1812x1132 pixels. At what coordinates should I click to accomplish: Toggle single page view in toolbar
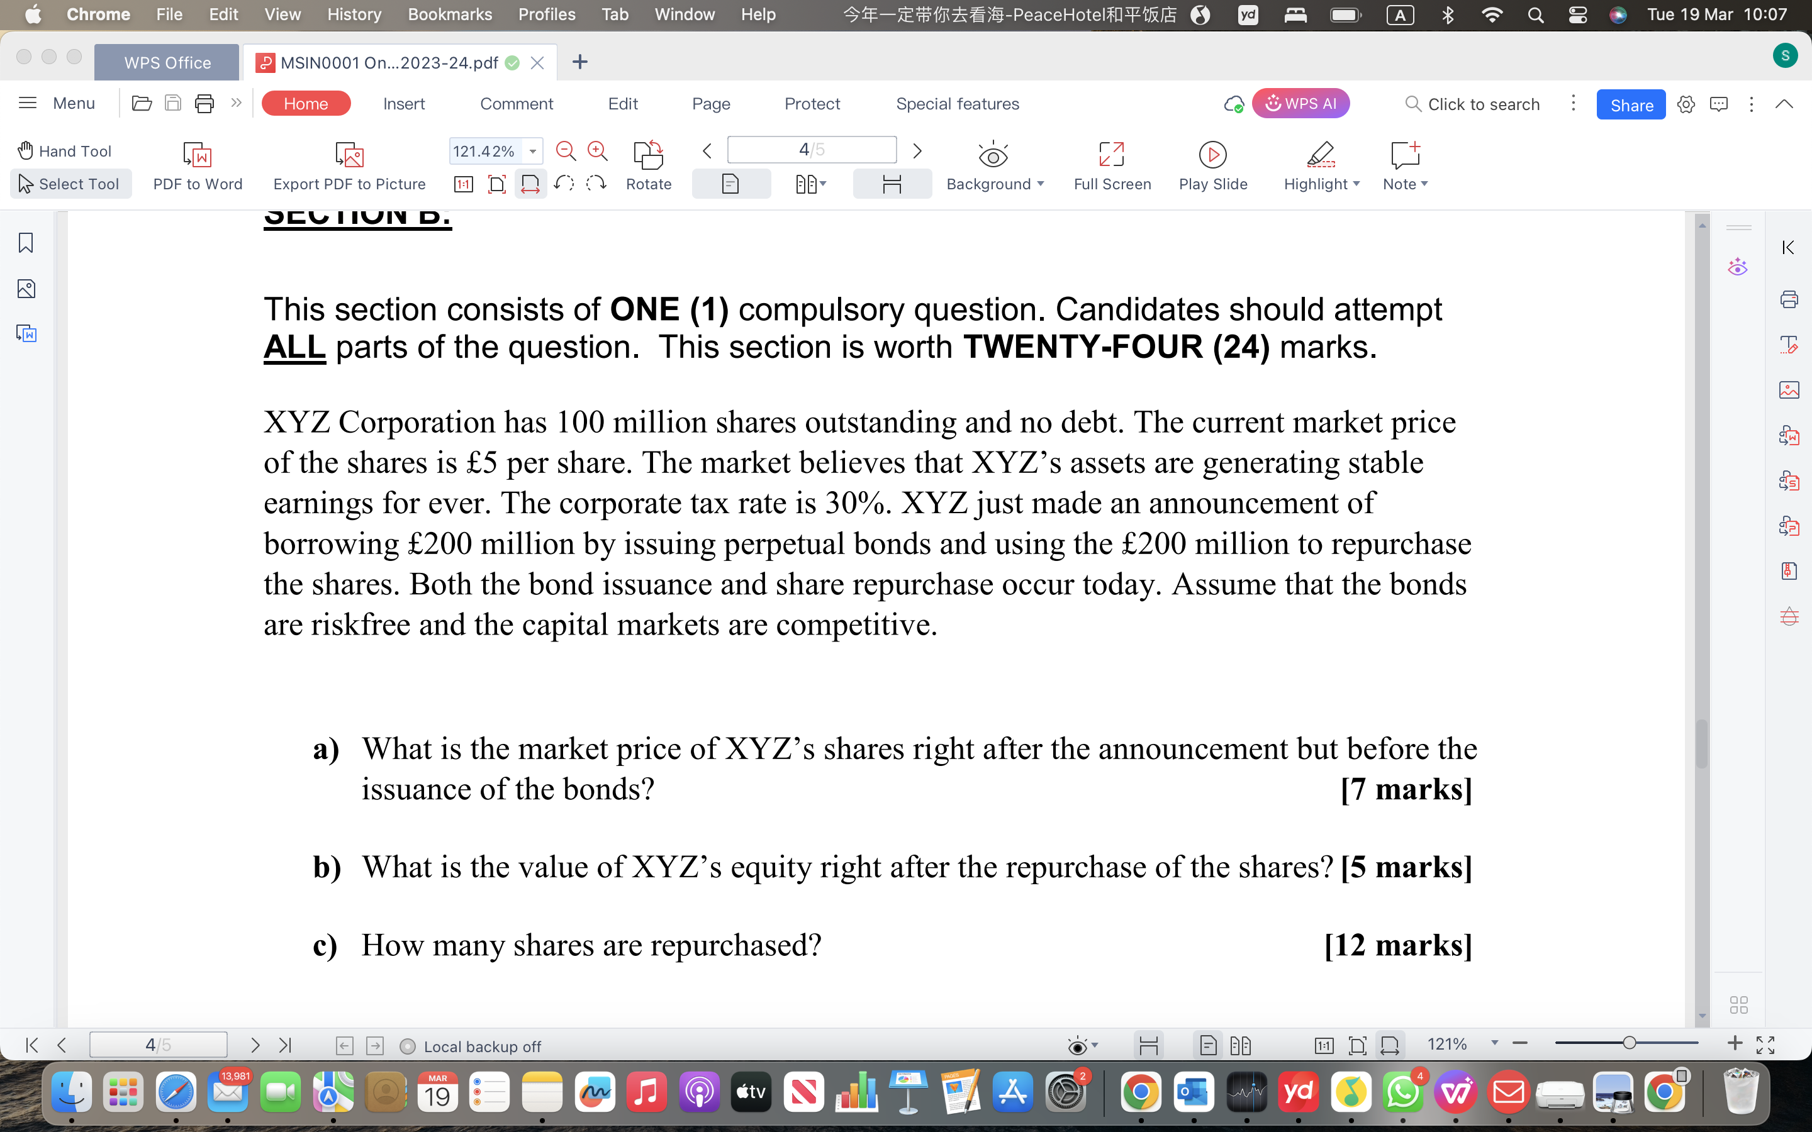pos(731,184)
